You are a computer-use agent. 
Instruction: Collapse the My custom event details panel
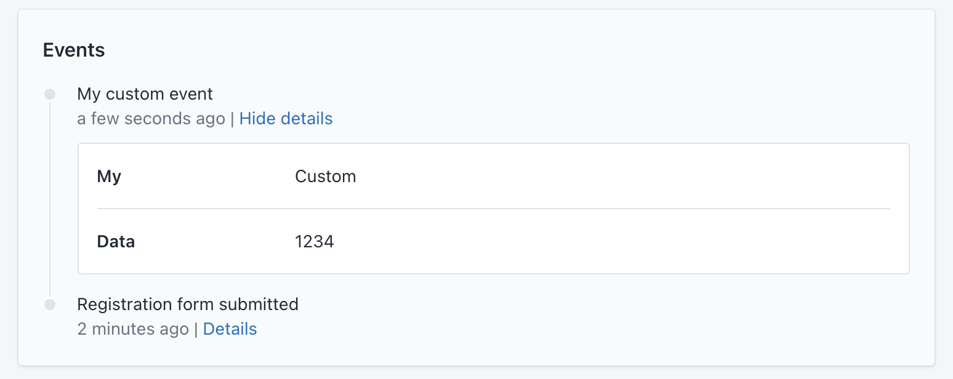click(286, 118)
